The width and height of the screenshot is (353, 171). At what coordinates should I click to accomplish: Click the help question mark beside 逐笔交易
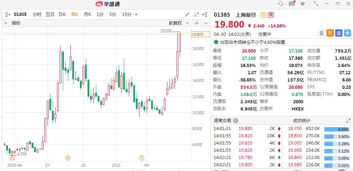click(x=235, y=121)
